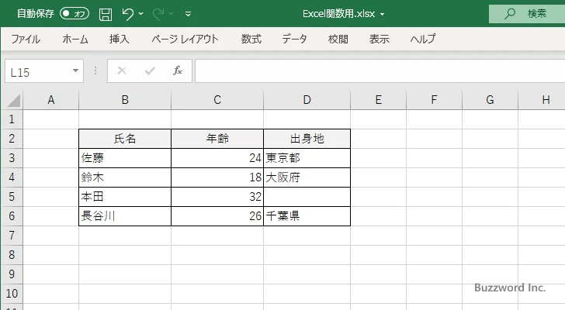The height and width of the screenshot is (310, 565).
Task: Select column E header
Action: click(x=379, y=100)
